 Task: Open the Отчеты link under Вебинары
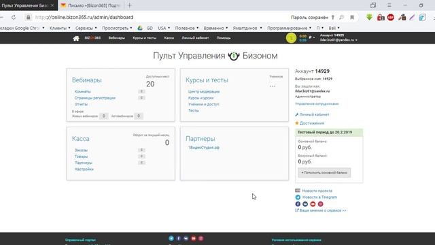(81, 104)
